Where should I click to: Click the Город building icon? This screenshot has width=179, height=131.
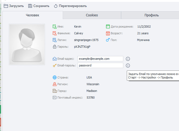pyautogui.click(x=55, y=91)
